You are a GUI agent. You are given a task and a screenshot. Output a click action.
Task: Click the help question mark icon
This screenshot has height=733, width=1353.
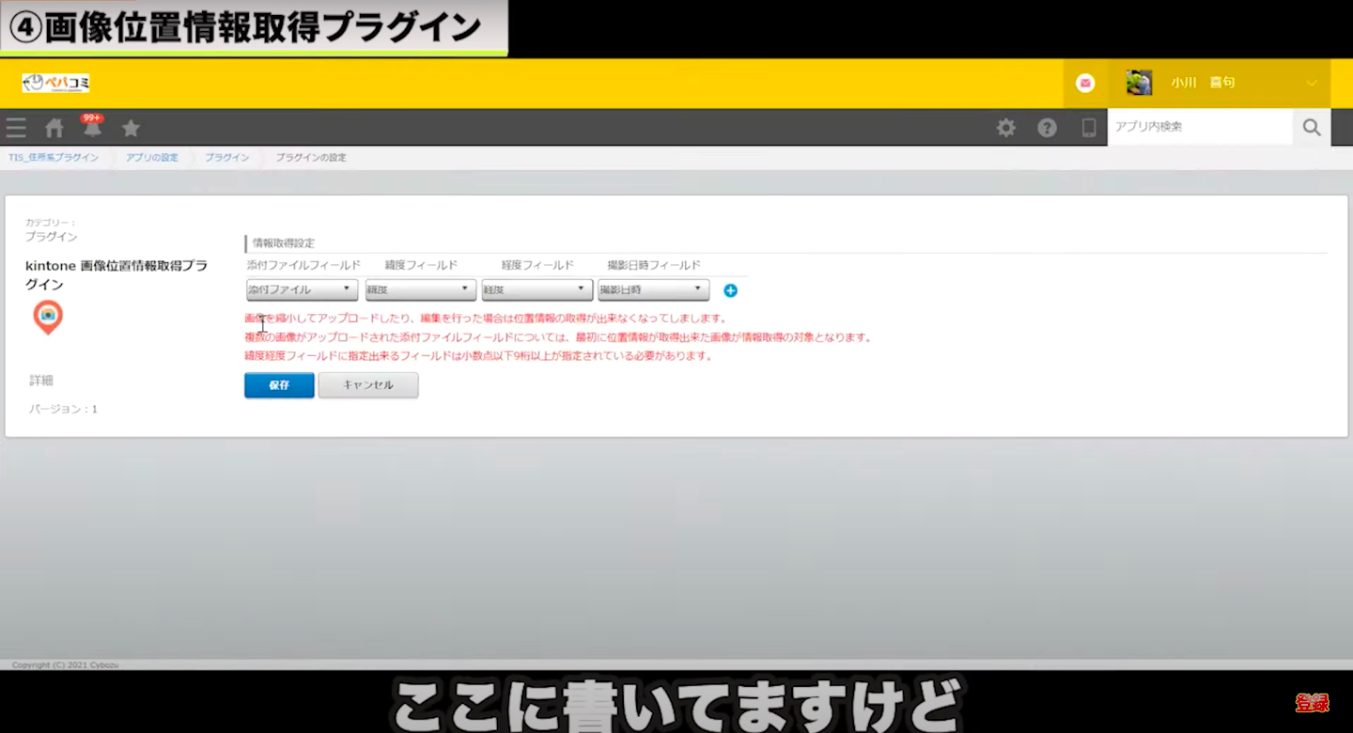point(1047,128)
